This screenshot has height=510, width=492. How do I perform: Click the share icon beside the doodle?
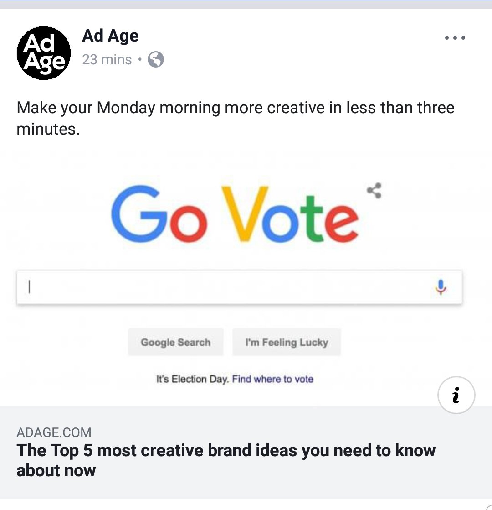[374, 191]
